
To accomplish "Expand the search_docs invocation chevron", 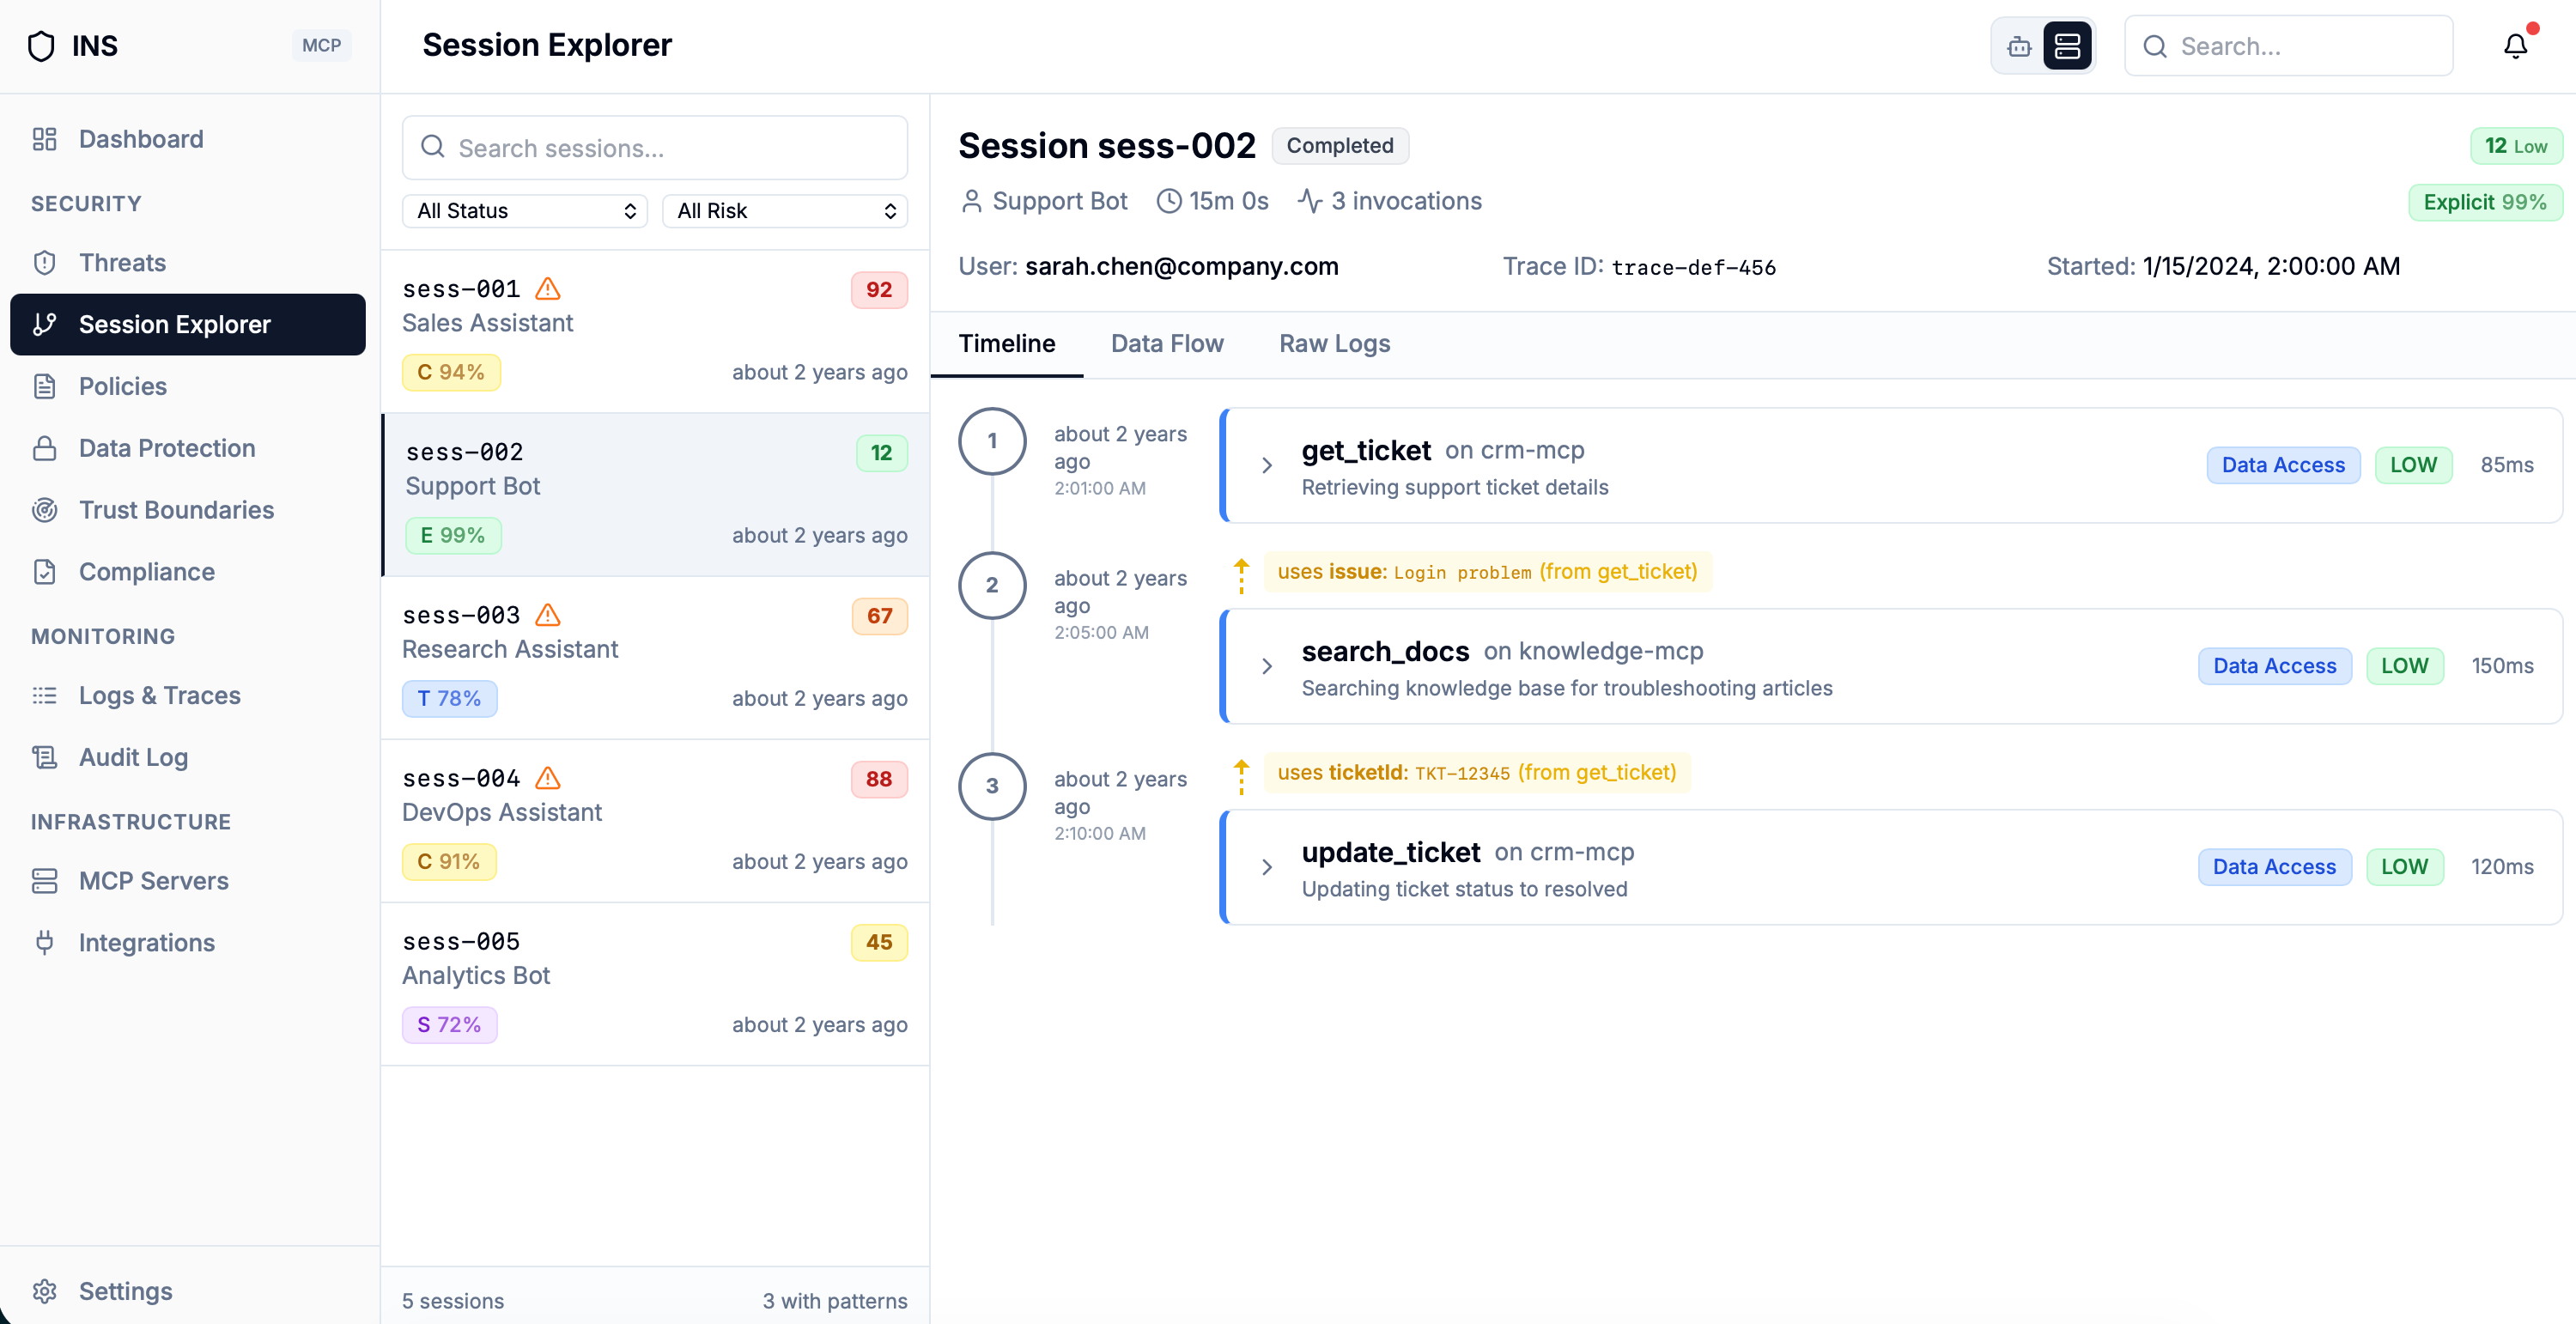I will [1267, 667].
